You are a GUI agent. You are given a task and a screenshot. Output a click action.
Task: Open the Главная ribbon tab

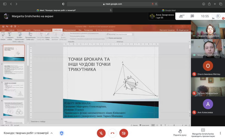(x=11, y=30)
